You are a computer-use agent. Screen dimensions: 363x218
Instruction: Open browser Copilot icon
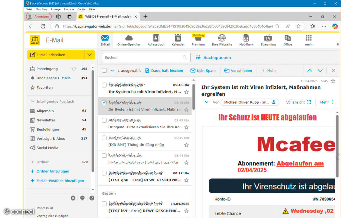tap(335, 26)
